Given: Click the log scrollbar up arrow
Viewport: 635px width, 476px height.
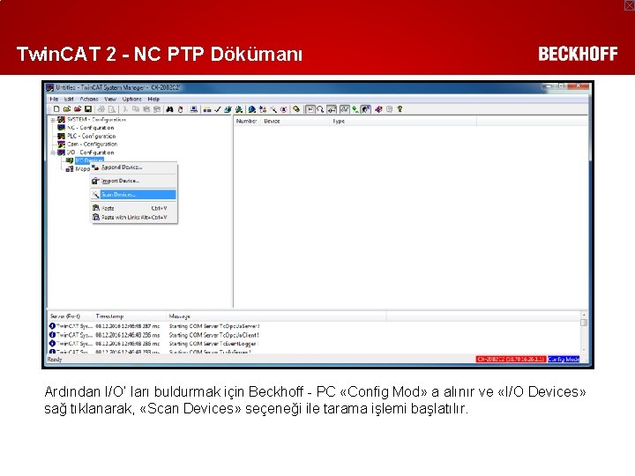Looking at the screenshot, I should [584, 315].
